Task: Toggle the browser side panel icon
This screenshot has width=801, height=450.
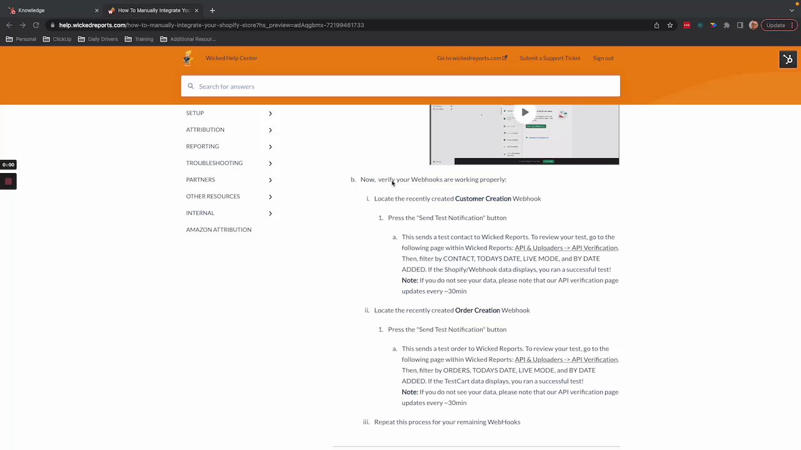Action: (740, 25)
